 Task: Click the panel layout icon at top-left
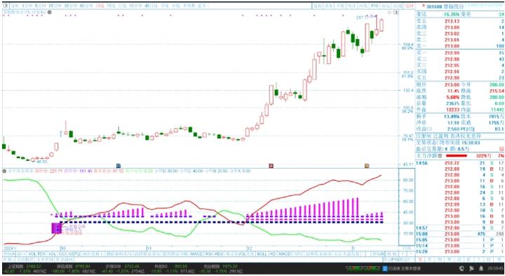pyautogui.click(x=6, y=6)
